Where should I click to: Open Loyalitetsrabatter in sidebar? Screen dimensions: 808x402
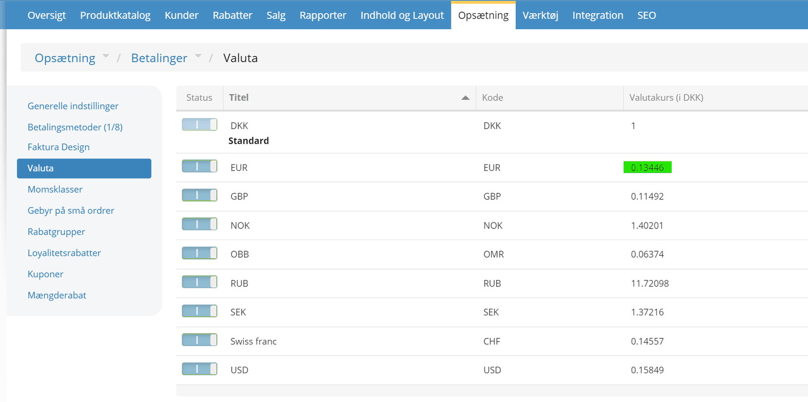point(64,253)
